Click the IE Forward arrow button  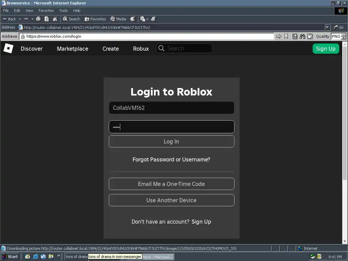(x=26, y=19)
